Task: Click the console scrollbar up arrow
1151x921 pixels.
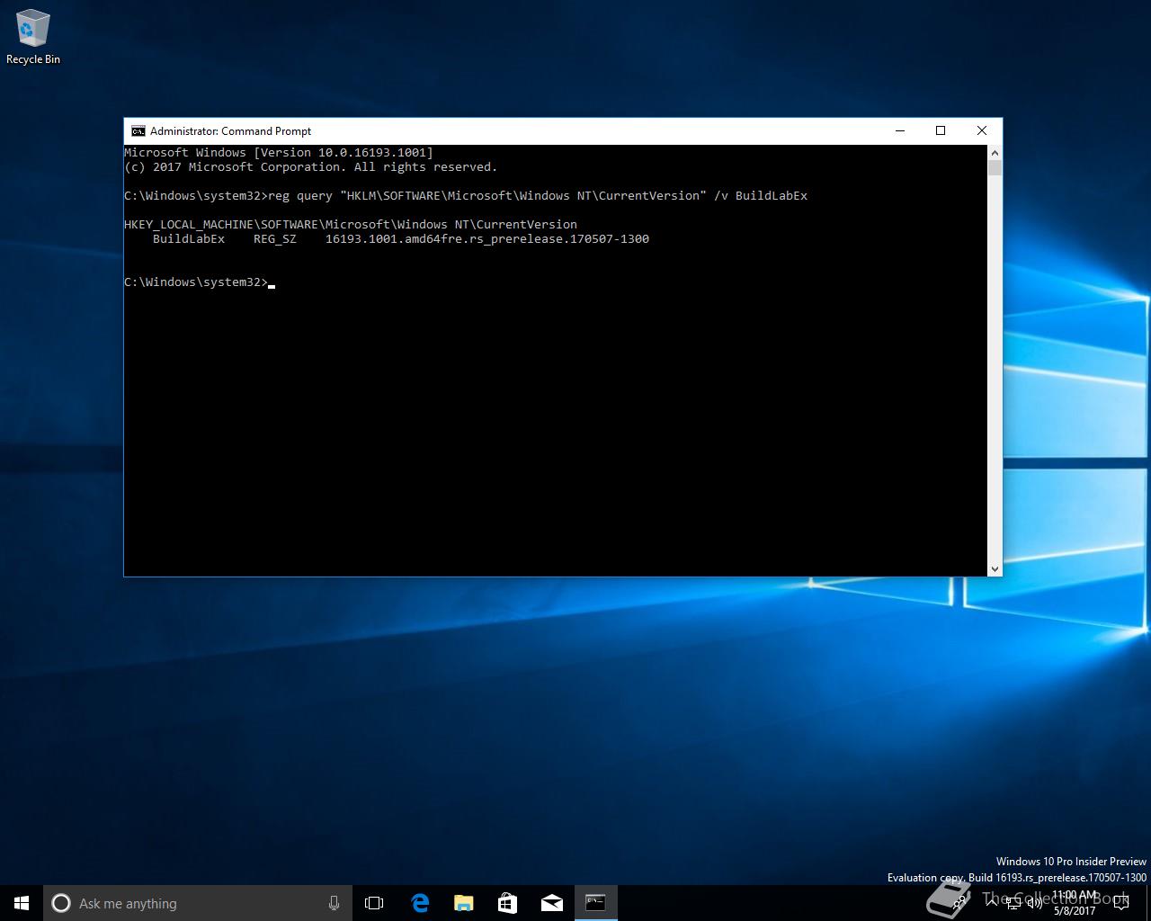Action: 995,152
